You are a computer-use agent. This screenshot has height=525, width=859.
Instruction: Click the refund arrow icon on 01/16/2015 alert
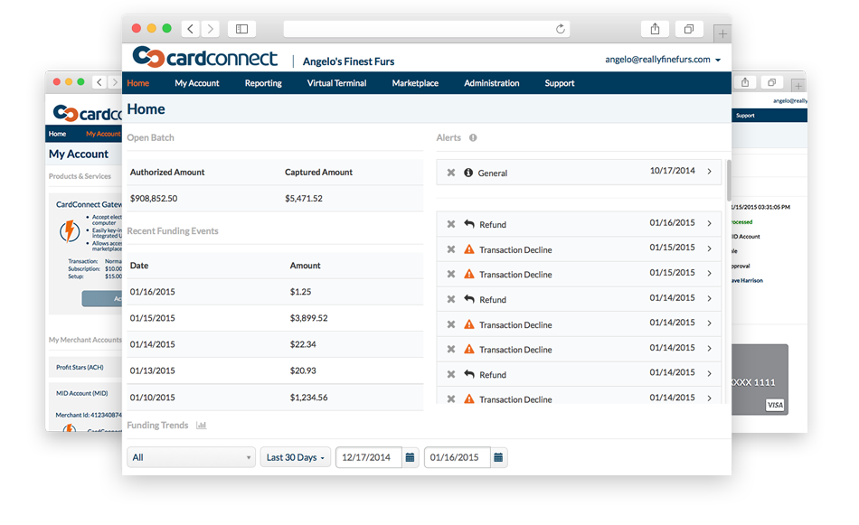pos(469,223)
